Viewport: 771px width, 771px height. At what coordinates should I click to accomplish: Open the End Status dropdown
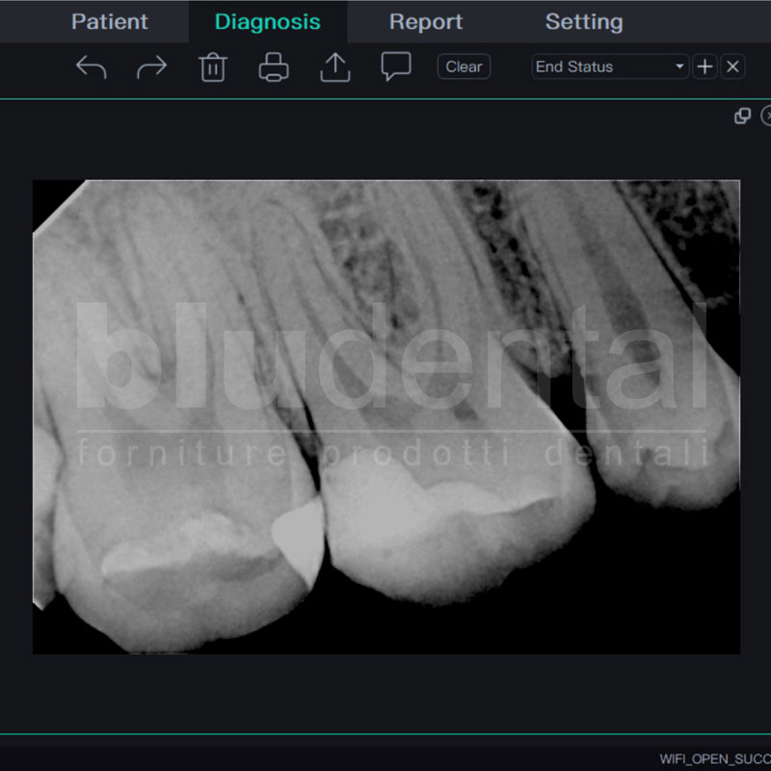[x=610, y=66]
